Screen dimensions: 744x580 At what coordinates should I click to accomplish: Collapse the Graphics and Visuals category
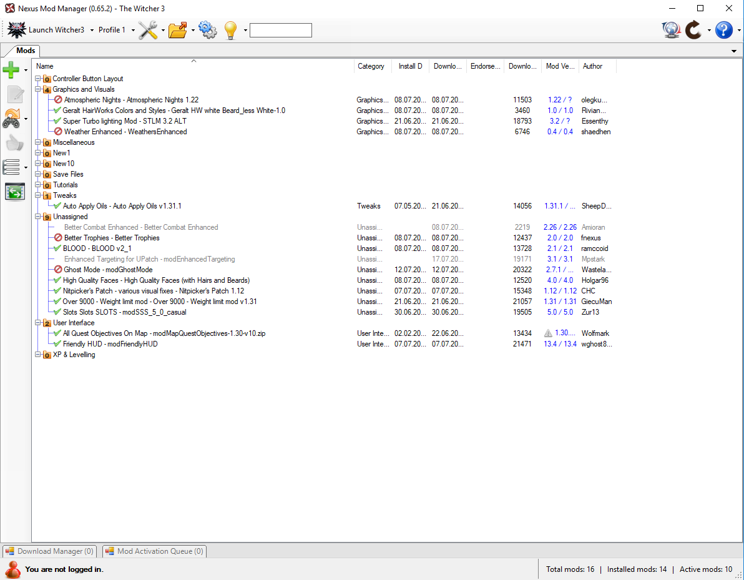(38, 89)
